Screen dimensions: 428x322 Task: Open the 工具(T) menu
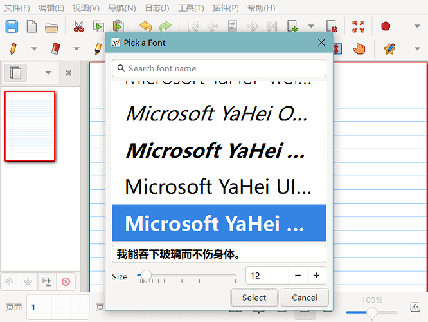[x=190, y=8]
